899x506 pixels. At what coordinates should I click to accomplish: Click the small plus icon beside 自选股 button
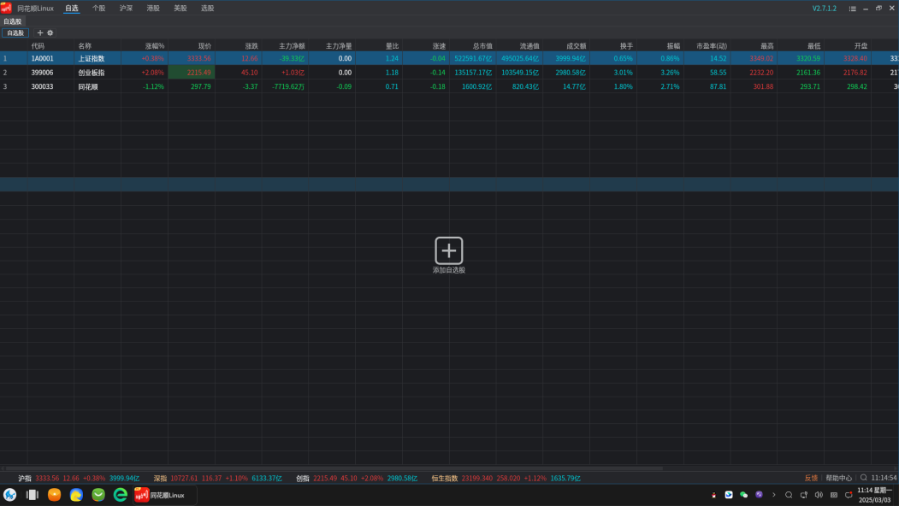(40, 32)
